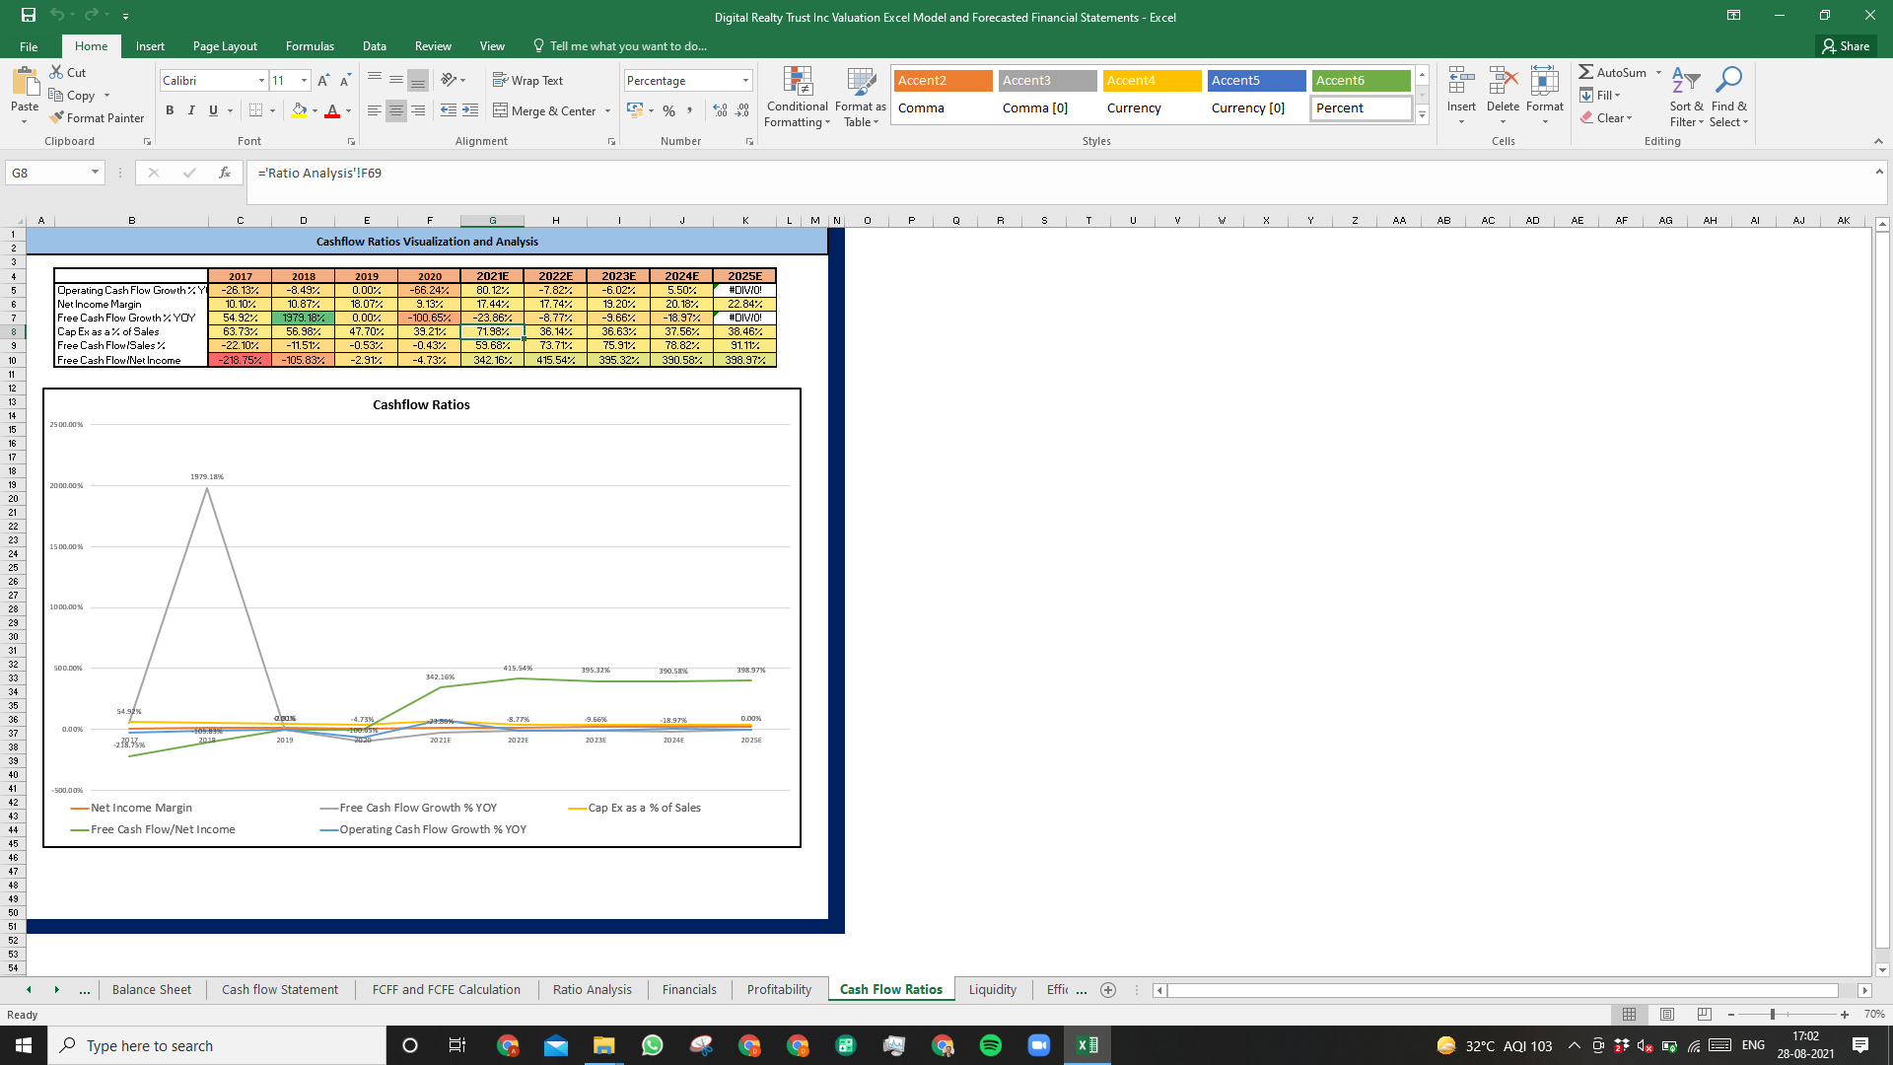Click the Save icon in the title bar
The width and height of the screenshot is (1893, 1065).
pyautogui.click(x=29, y=16)
